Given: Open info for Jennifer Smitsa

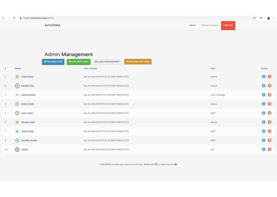Looking at the screenshot, I should click(x=263, y=140).
